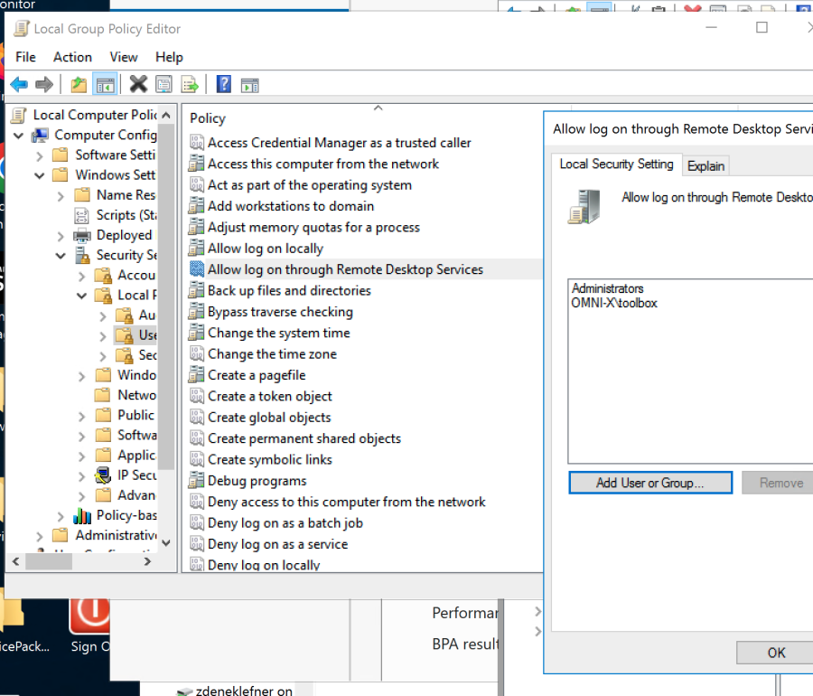Select the IP Security node icon in the tree
This screenshot has width=813, height=696.
(102, 475)
